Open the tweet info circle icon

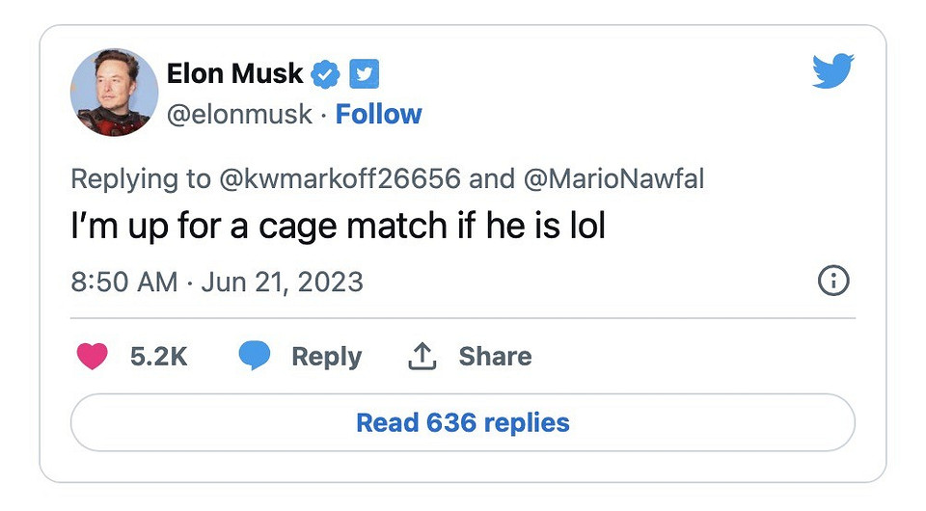832,281
